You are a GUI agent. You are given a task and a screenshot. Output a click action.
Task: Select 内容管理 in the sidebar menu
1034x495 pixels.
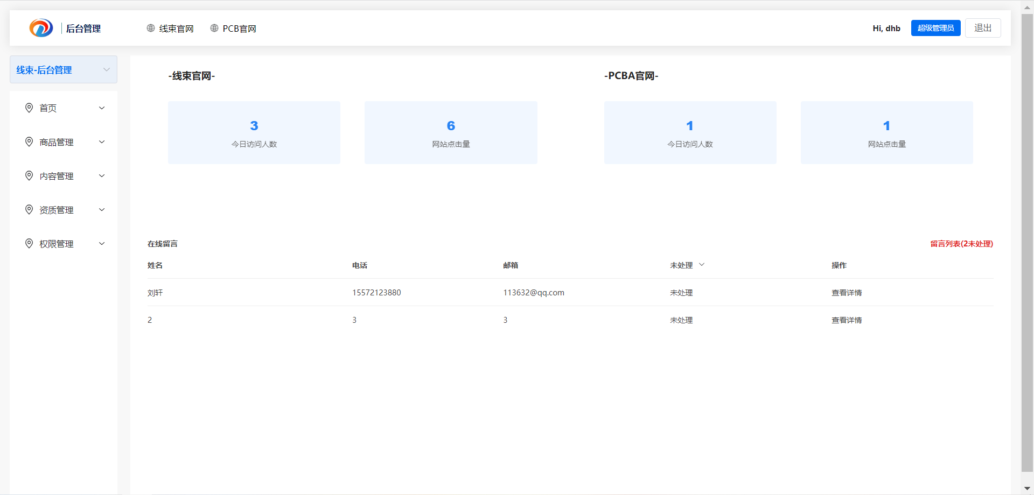(64, 176)
